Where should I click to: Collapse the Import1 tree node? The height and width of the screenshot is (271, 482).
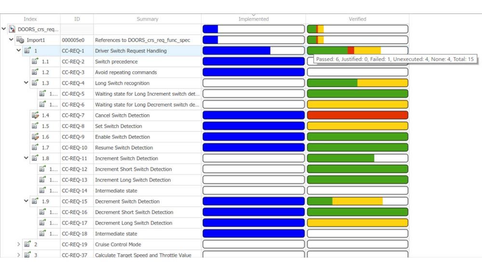coord(11,40)
